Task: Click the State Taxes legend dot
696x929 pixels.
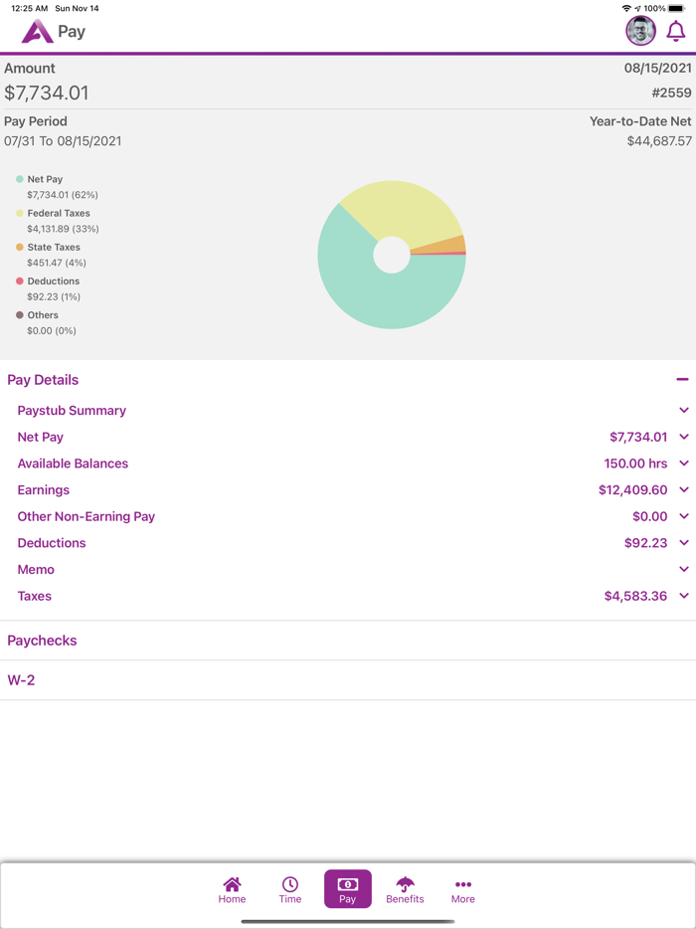Action: tap(20, 247)
